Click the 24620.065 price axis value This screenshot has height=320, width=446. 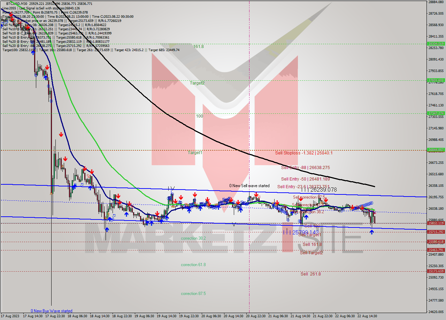click(x=436, y=312)
